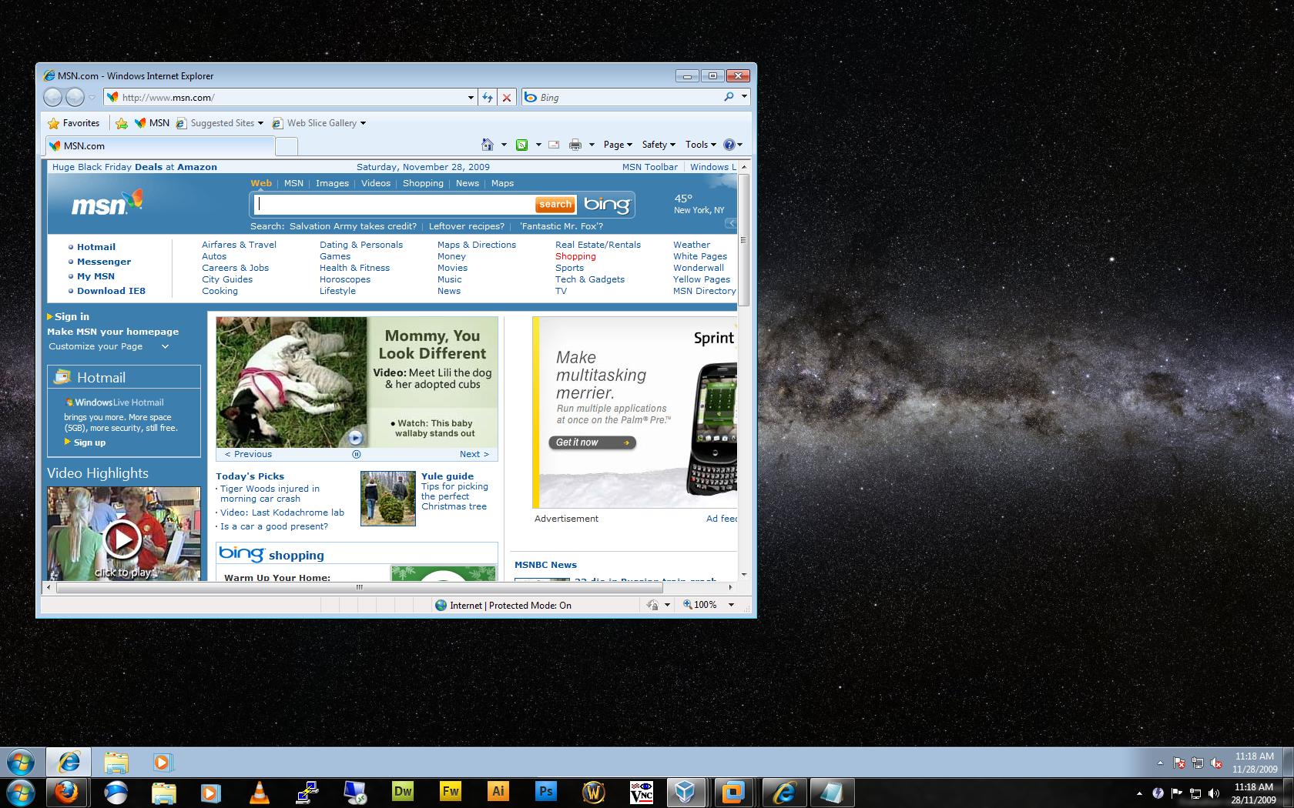Open Photoshop from the taskbar
Screen dimensions: 1294x808
(546, 792)
